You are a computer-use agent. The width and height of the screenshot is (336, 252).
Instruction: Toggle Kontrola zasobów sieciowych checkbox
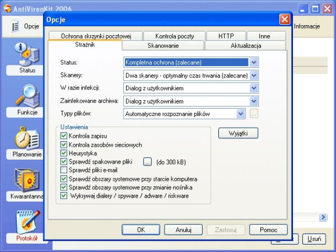coord(64,144)
